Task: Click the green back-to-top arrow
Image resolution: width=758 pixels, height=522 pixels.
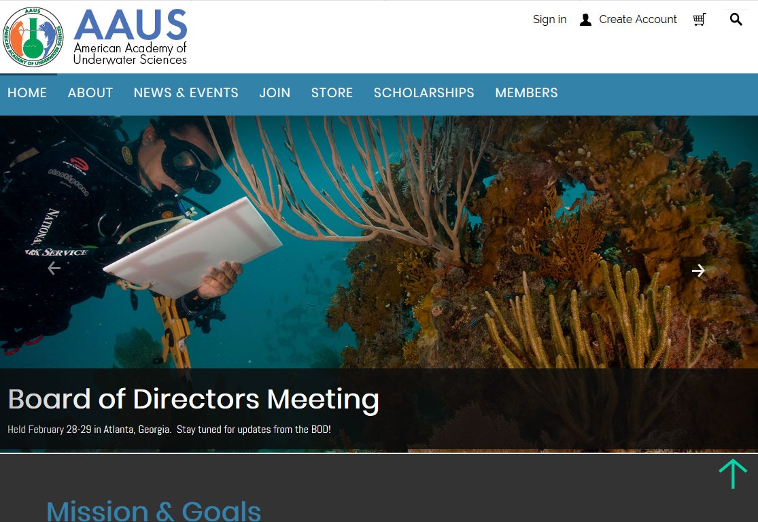Action: [x=733, y=474]
